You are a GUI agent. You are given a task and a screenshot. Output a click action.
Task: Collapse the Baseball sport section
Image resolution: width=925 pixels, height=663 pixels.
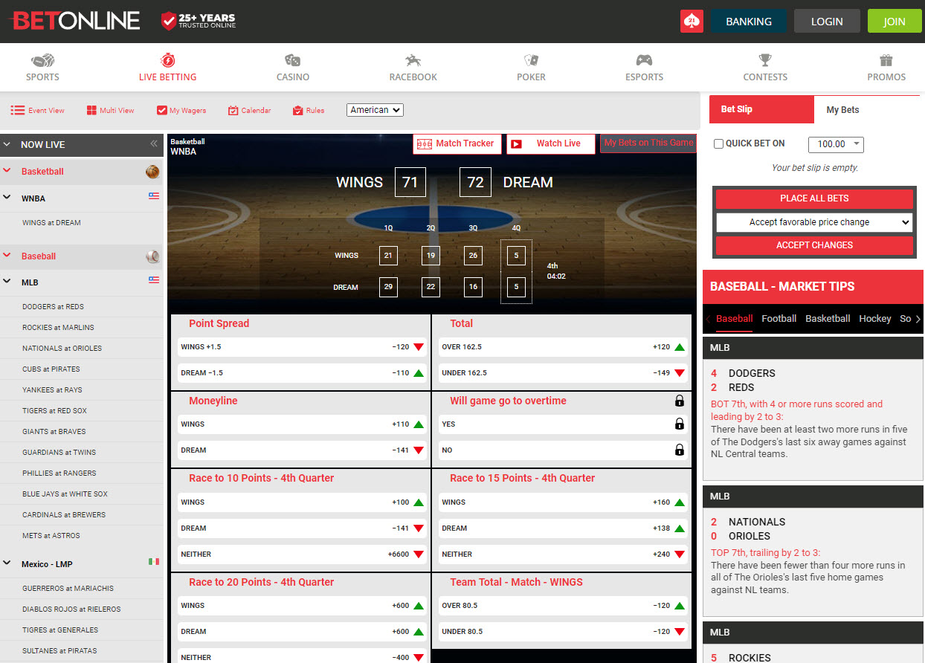click(x=7, y=256)
